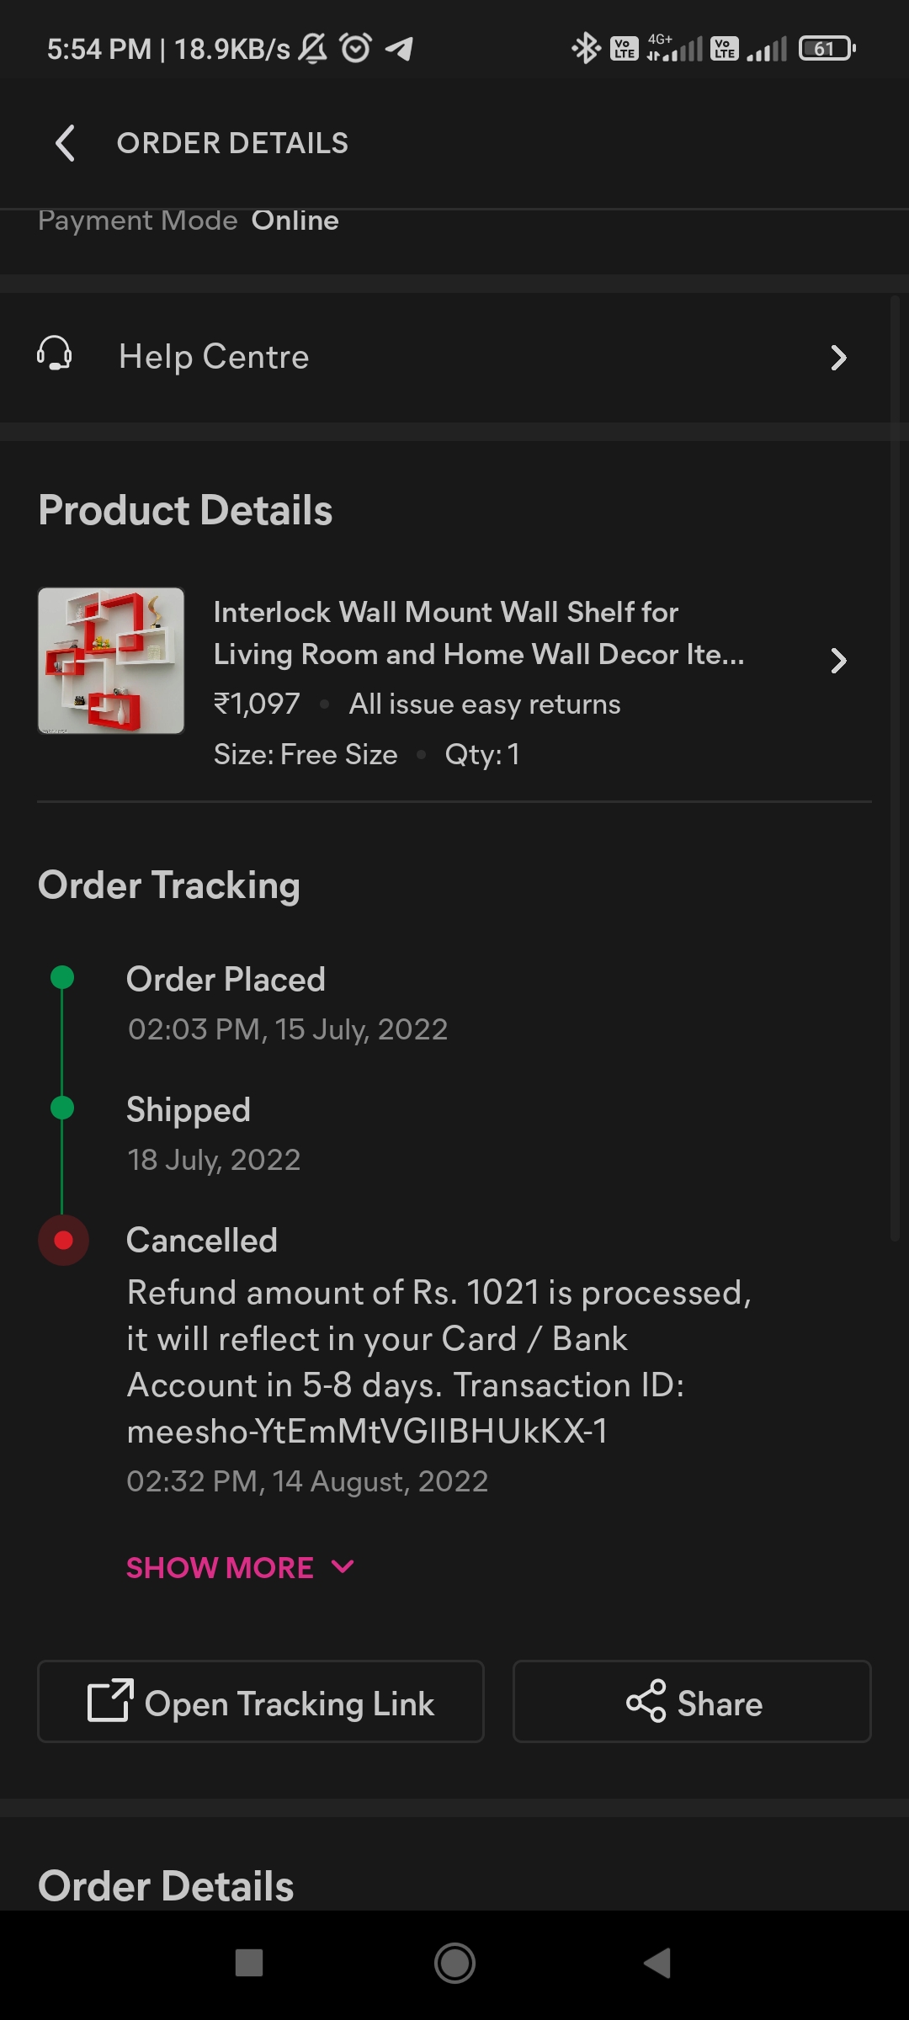Open the wall shelf product thumbnail
This screenshot has height=2020, width=909.
click(x=111, y=661)
